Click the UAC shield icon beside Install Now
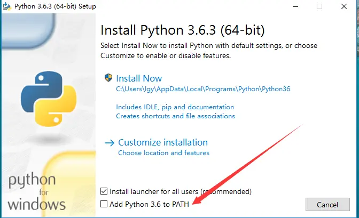Viewport: 359px width, 218px height. pos(108,78)
